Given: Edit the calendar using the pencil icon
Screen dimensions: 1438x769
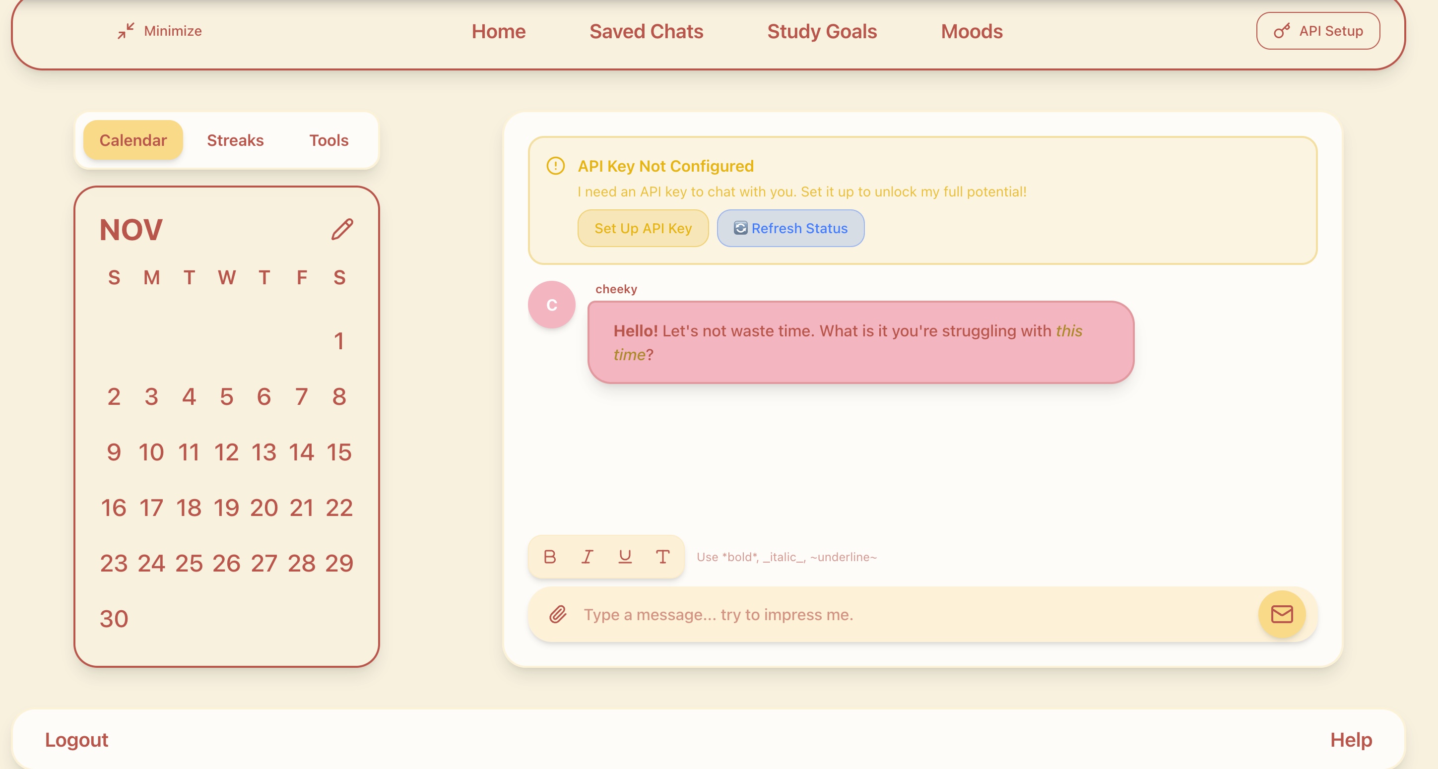Looking at the screenshot, I should (x=341, y=228).
